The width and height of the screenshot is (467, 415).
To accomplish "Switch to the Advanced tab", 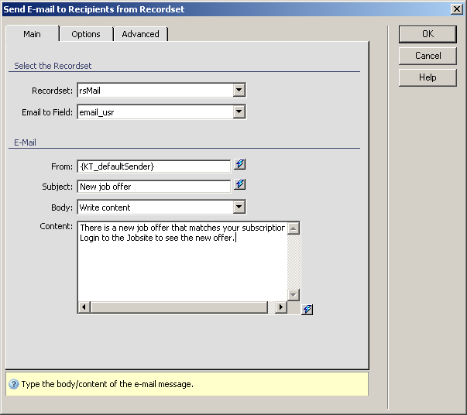I will point(140,34).
